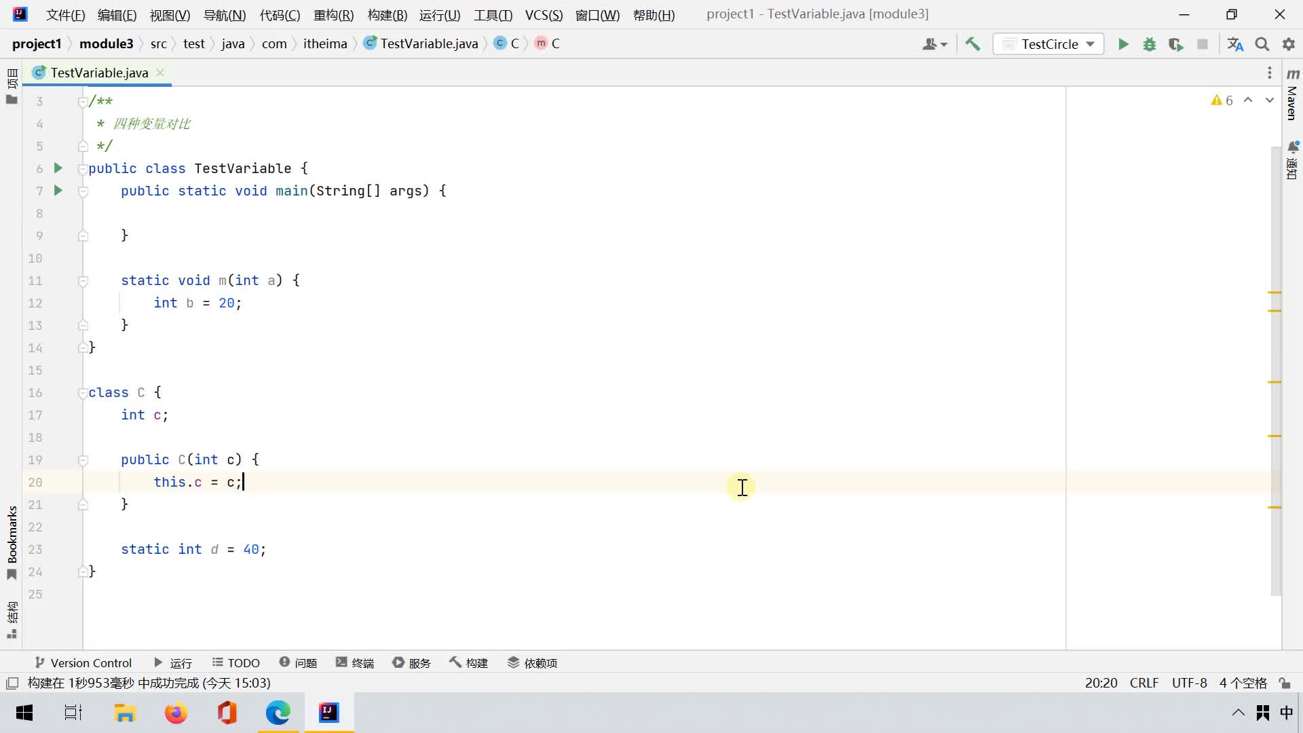1303x733 pixels.
Task: Click the TODO tab at bottom panel
Action: click(235, 662)
